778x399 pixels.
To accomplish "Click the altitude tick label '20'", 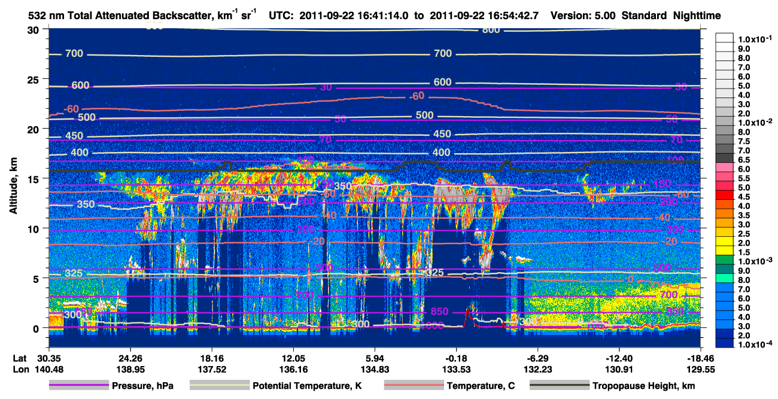I will coord(35,129).
